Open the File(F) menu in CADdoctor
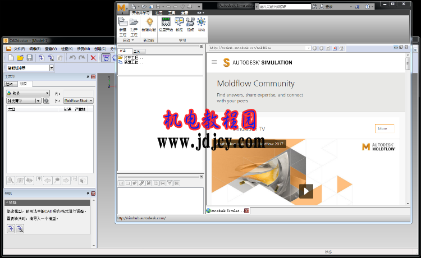Viewport: 421px width, 258px height. tap(19, 49)
